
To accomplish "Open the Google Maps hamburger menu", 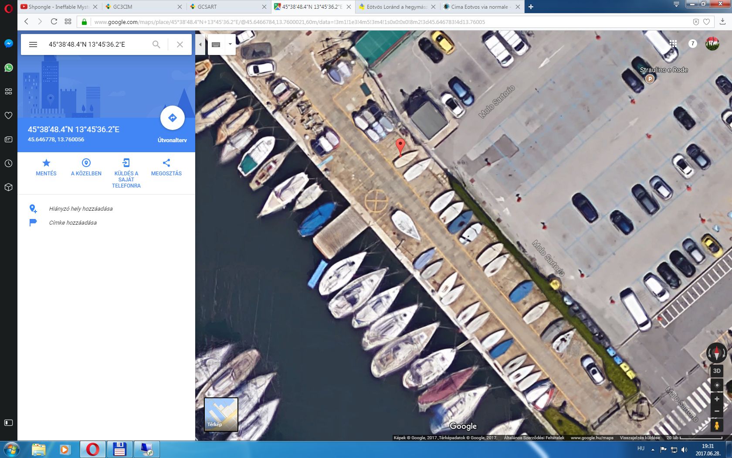I will [x=33, y=44].
